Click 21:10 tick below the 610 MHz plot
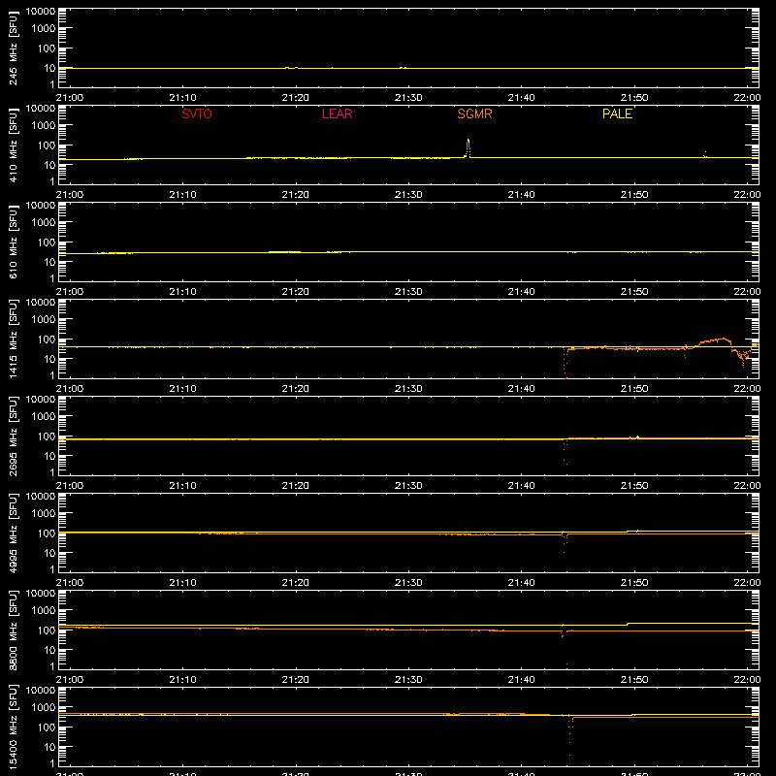Screen dimensions: 776x776 pyautogui.click(x=182, y=292)
